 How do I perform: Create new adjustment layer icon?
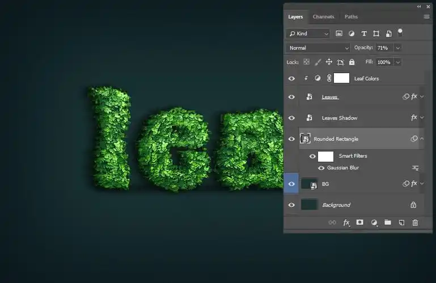click(374, 223)
